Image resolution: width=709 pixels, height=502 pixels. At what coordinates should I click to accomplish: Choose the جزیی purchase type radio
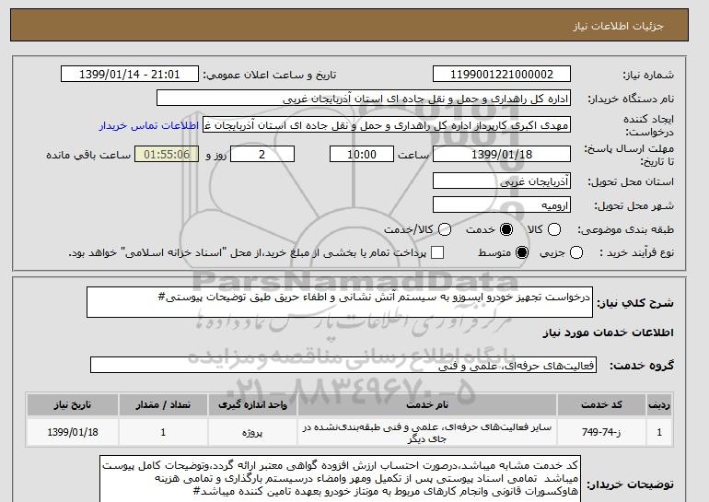click(x=576, y=252)
